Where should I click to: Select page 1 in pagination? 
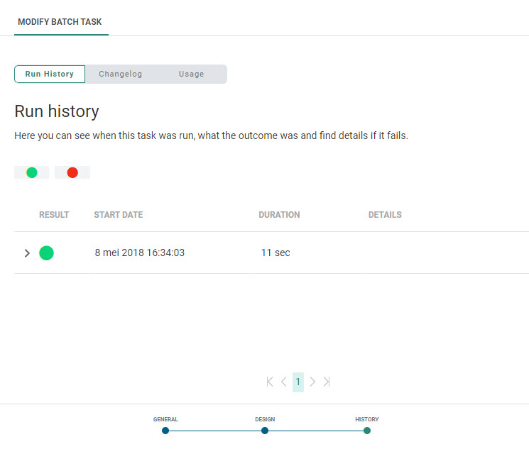click(298, 382)
